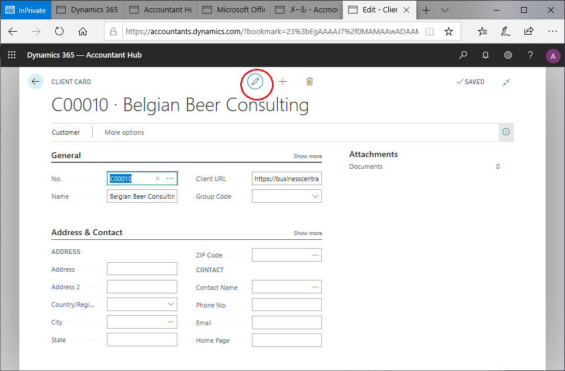The width and height of the screenshot is (565, 371).
Task: Switch to the Microsoft Office browser tab
Action: [234, 10]
